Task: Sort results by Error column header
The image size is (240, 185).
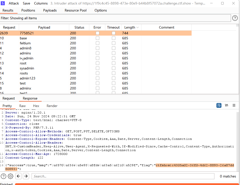Action: [97, 27]
